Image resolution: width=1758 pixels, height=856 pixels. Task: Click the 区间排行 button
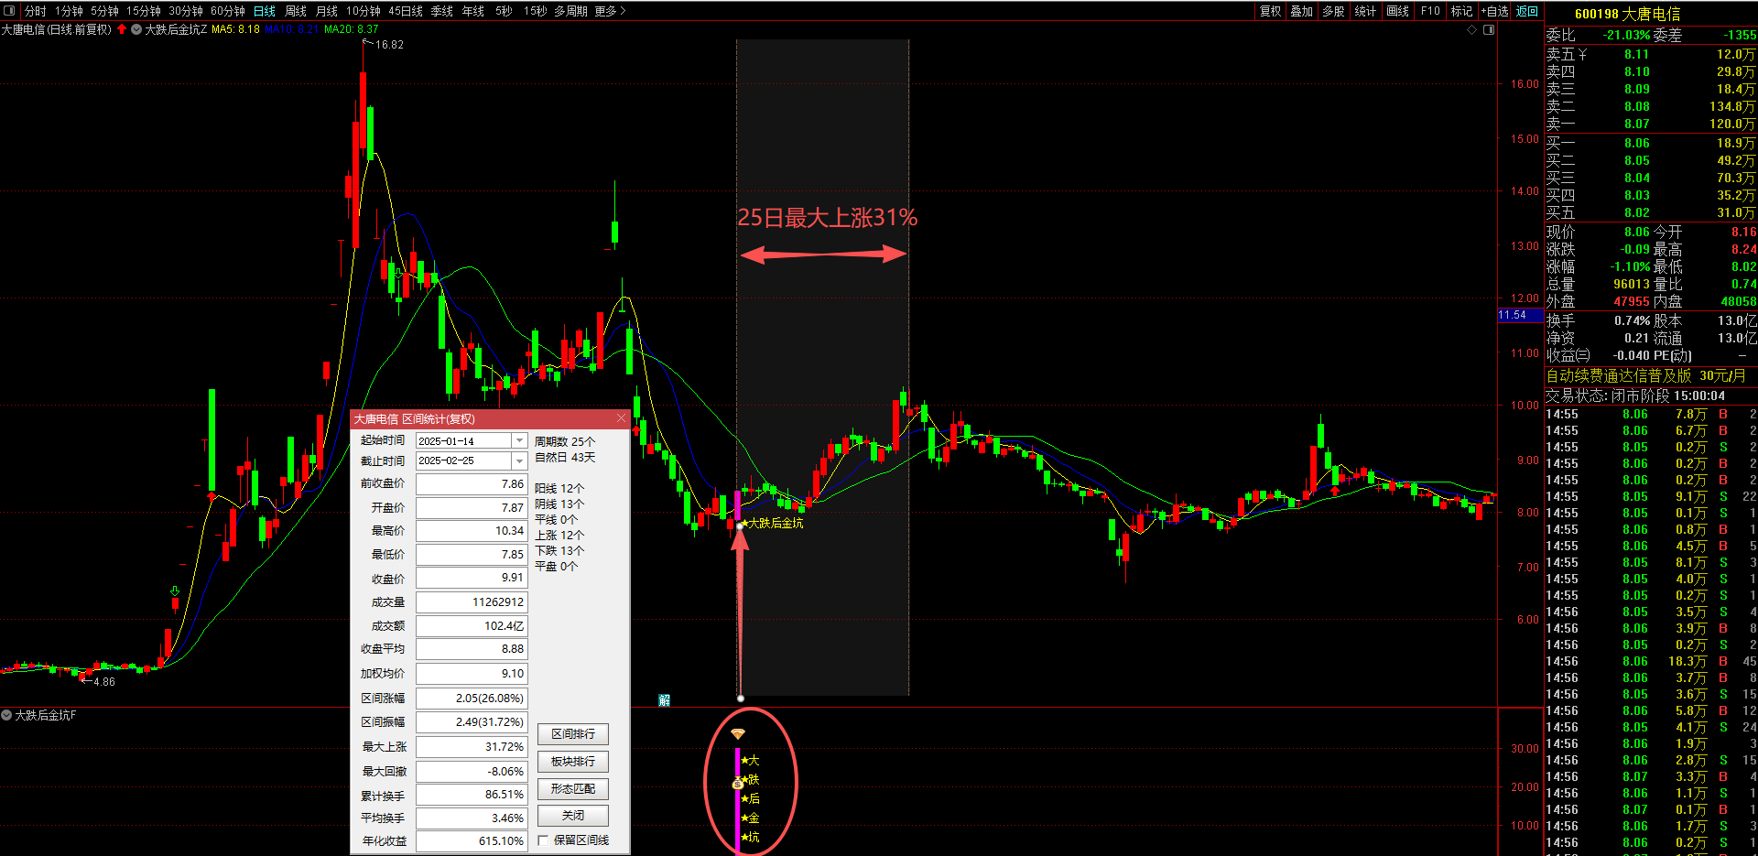(x=573, y=734)
